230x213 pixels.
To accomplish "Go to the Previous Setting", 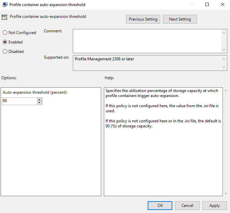I will 143,19.
